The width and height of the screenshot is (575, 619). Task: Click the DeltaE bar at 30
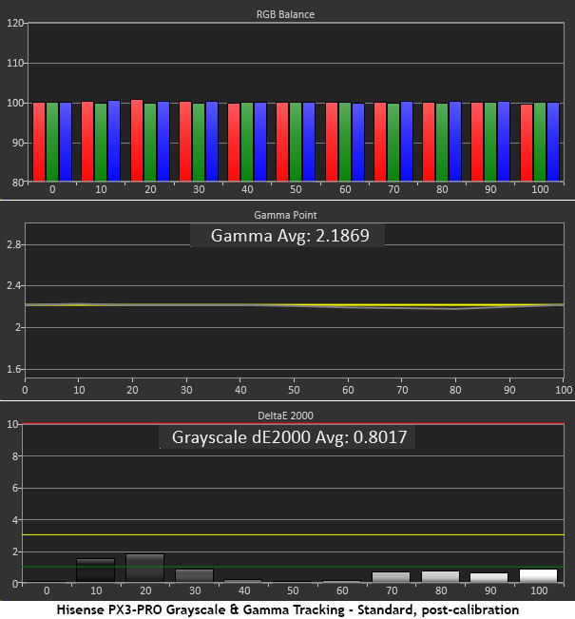click(194, 575)
